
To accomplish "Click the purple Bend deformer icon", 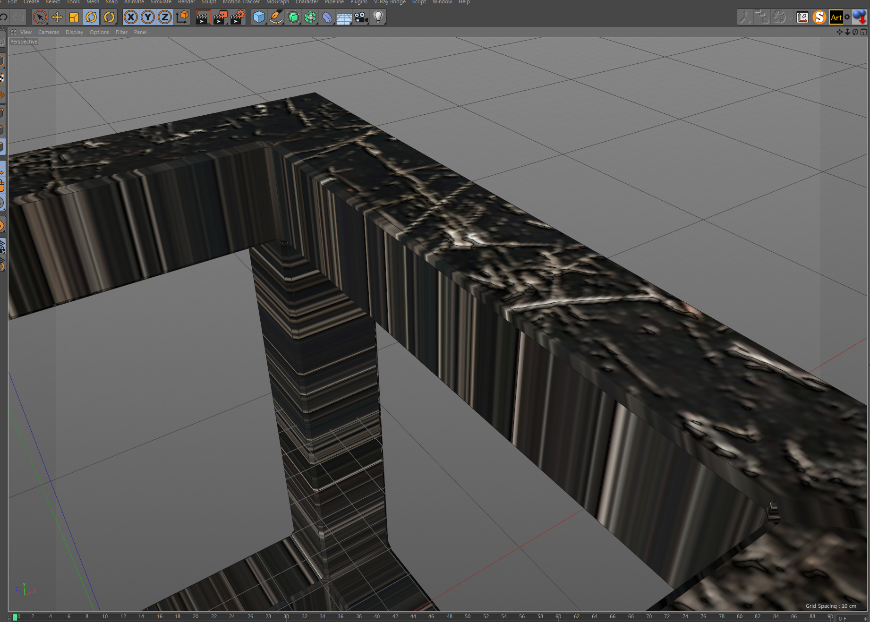I will 327,17.
